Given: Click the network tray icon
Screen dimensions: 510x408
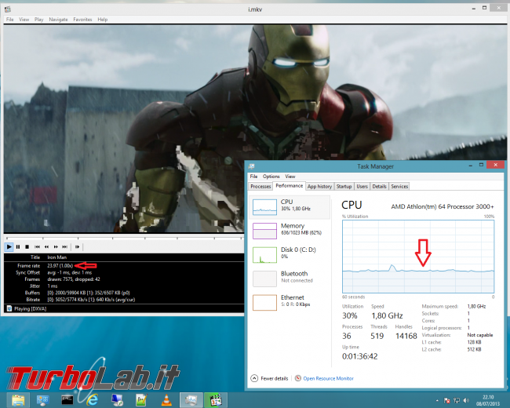Looking at the screenshot, I should pyautogui.click(x=457, y=400).
